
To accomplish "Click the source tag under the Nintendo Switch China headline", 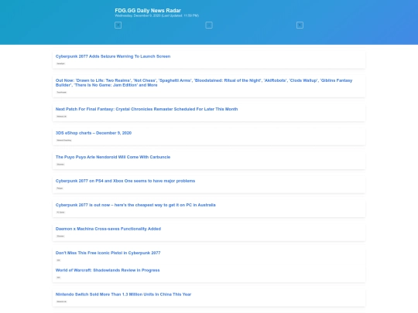I will coord(62,301).
